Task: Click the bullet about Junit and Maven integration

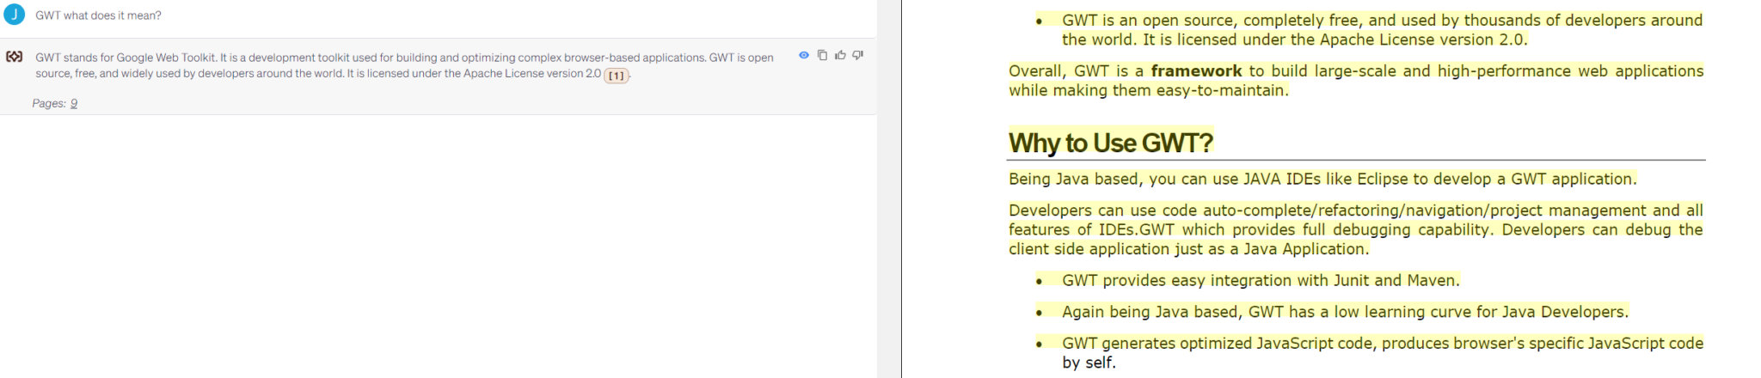Action: pyautogui.click(x=1260, y=281)
